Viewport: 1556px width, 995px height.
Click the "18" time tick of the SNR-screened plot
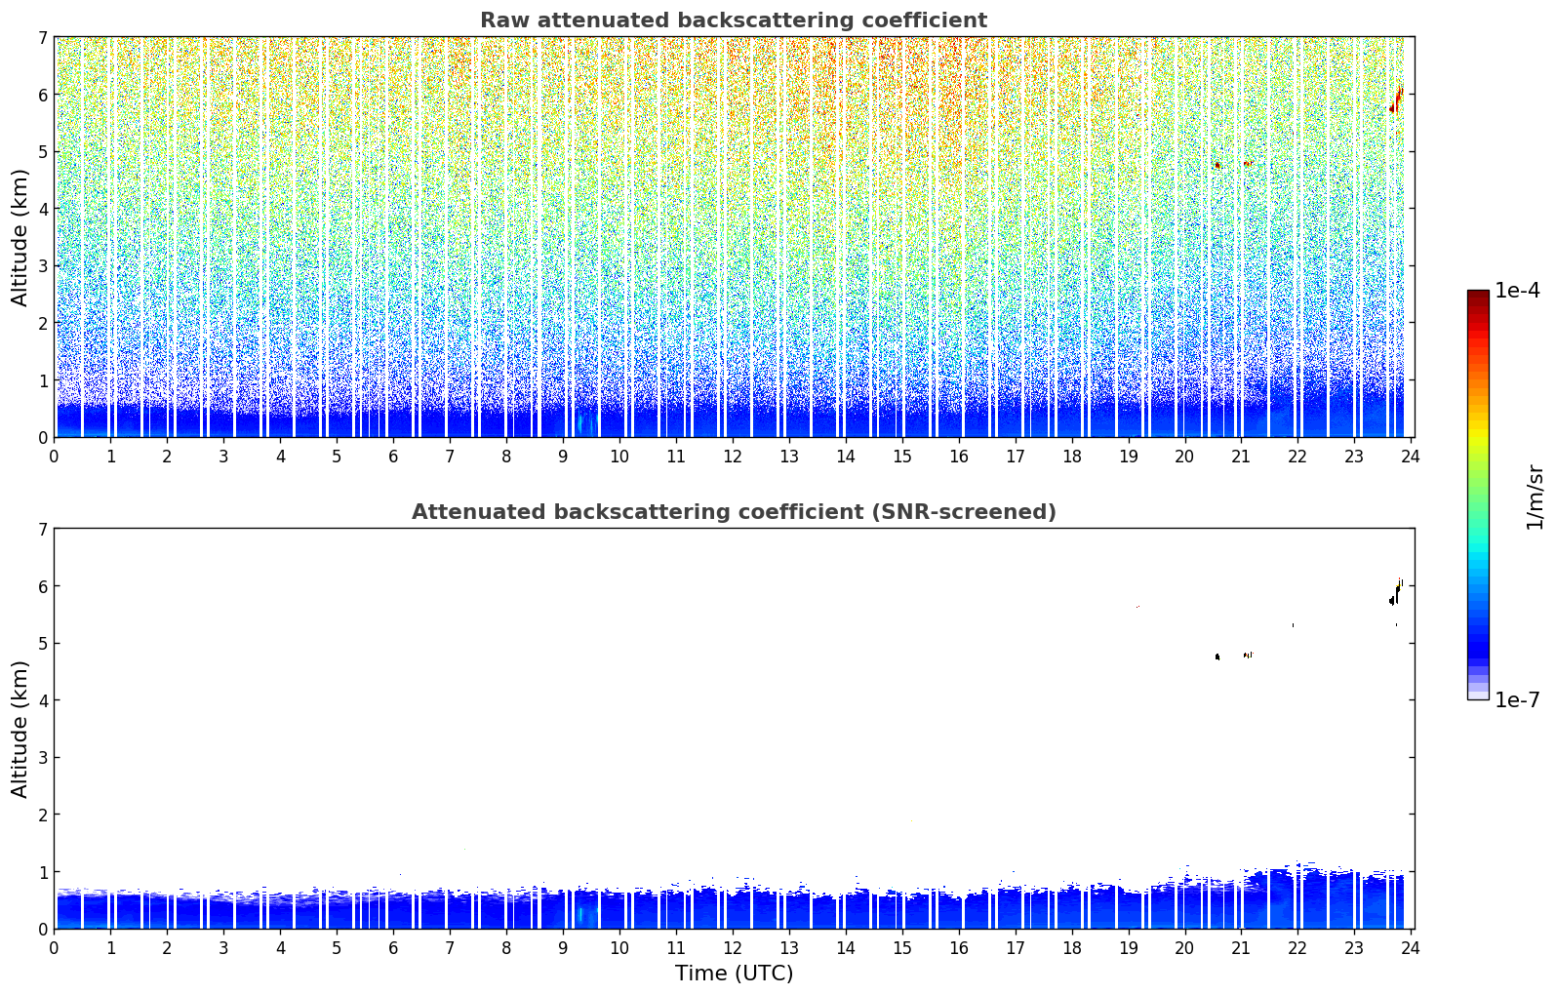tap(1072, 947)
